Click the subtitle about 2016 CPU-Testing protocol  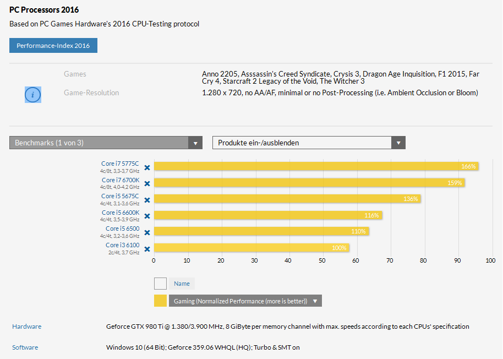(104, 24)
